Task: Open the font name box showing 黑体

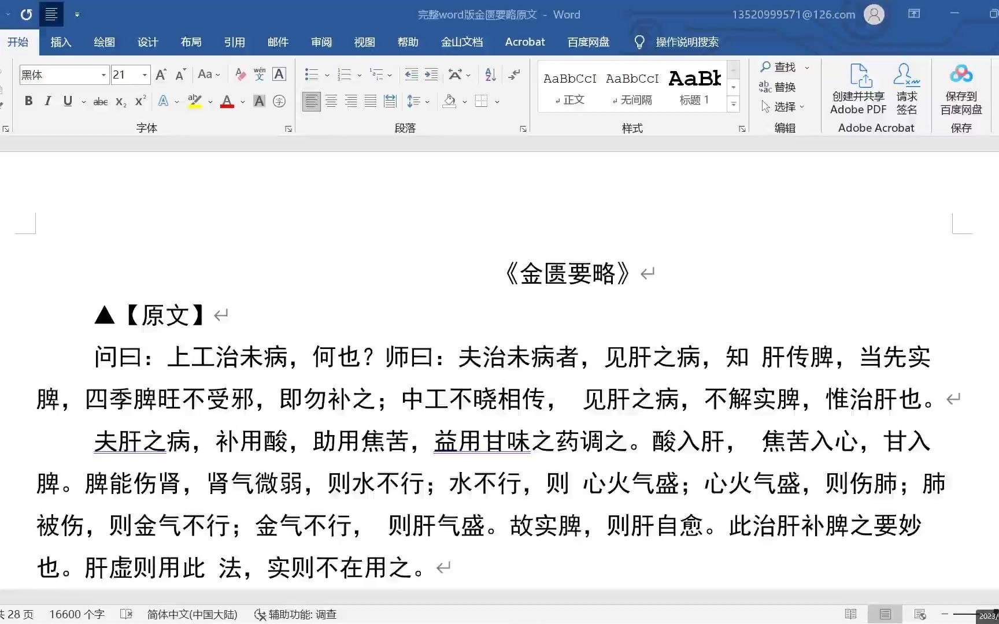Action: coord(63,75)
